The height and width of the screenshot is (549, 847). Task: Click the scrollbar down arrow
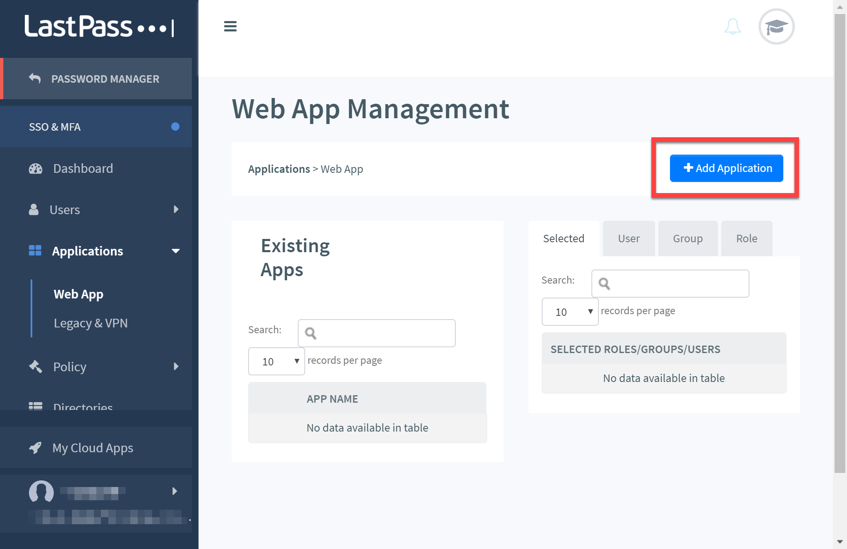[840, 542]
